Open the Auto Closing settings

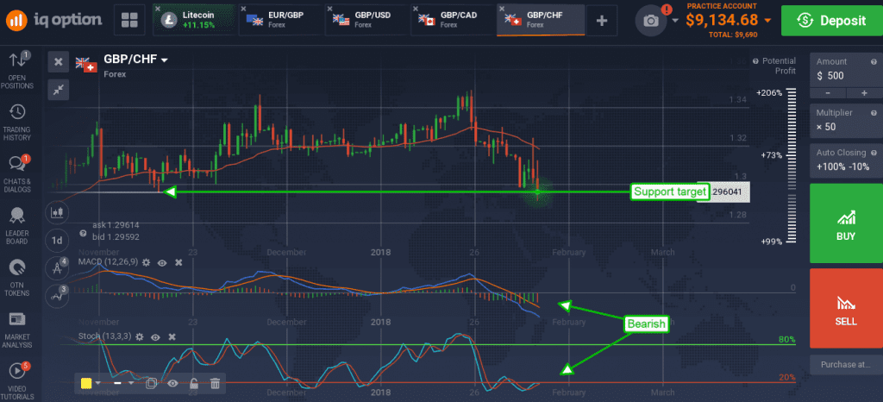coord(846,160)
